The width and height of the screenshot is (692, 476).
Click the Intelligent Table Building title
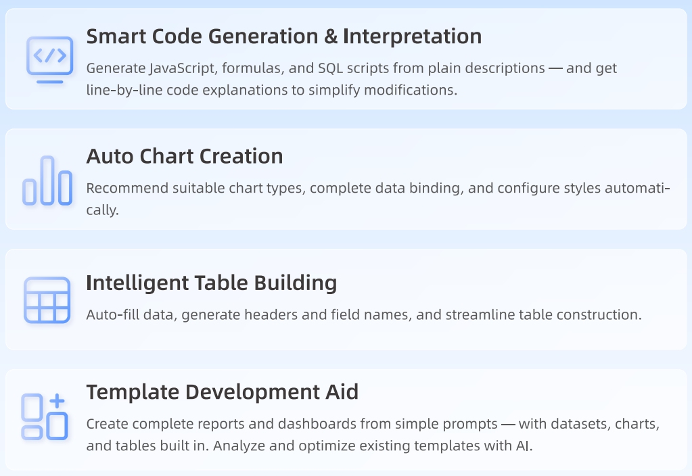click(211, 283)
